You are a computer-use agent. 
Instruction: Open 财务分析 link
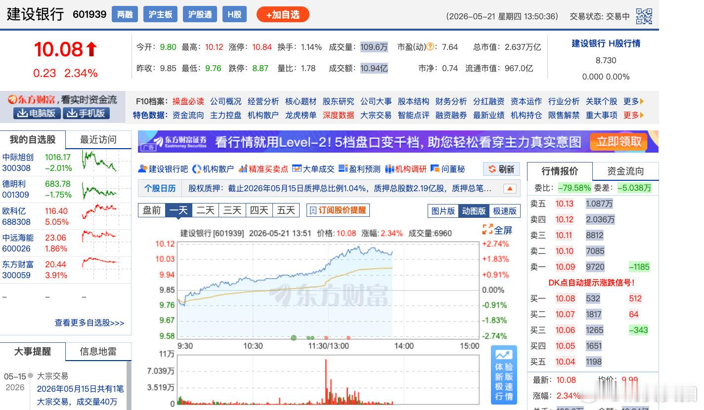tap(451, 101)
